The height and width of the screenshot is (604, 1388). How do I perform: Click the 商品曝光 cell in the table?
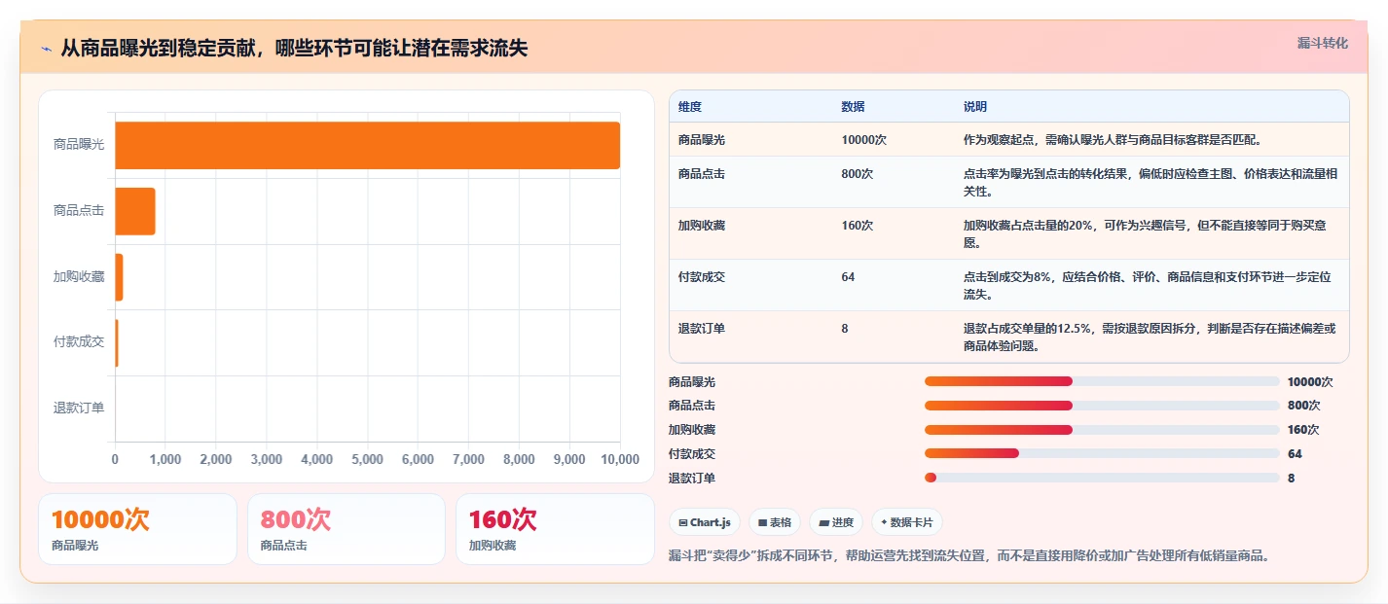[x=702, y=140]
